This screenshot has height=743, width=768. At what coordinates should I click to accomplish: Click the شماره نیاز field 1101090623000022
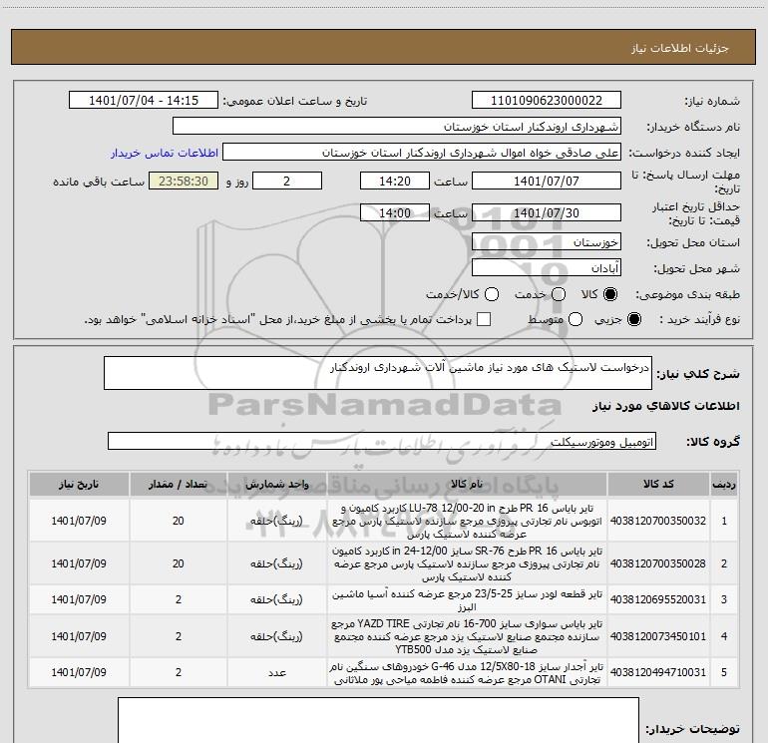click(547, 100)
